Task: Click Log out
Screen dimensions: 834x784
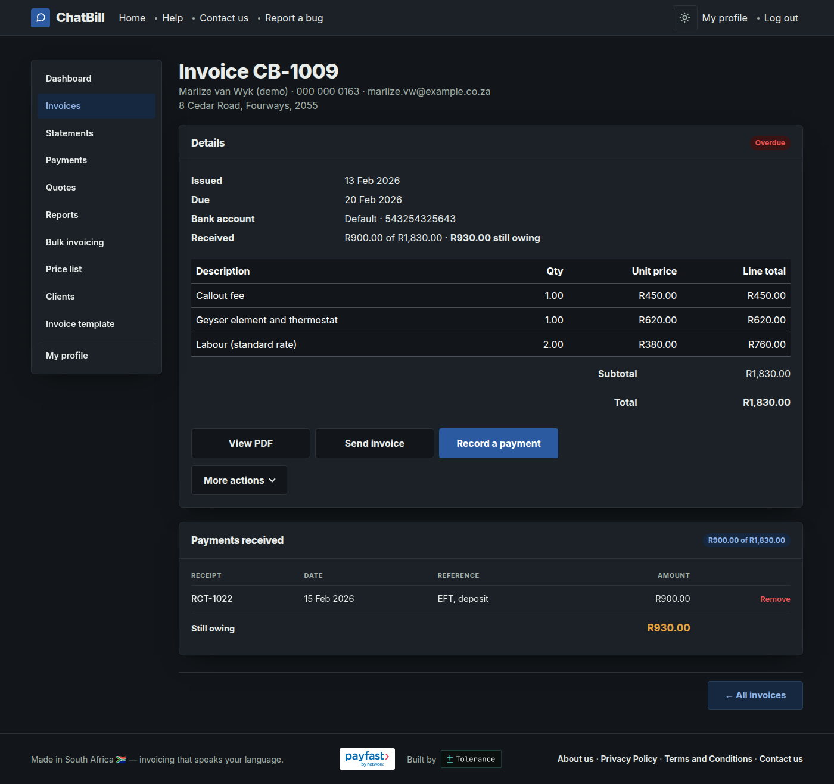Action: [781, 18]
